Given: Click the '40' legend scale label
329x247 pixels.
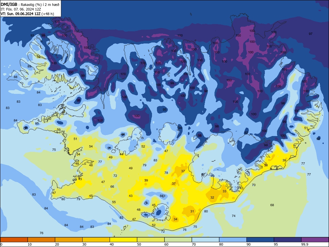Looking at the screenshot, I should (112, 244).
